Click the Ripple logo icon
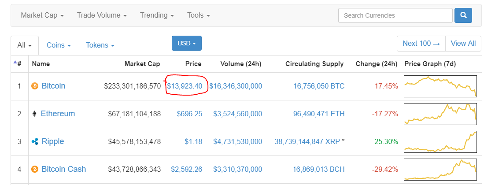The width and height of the screenshot is (495, 185). (35, 141)
